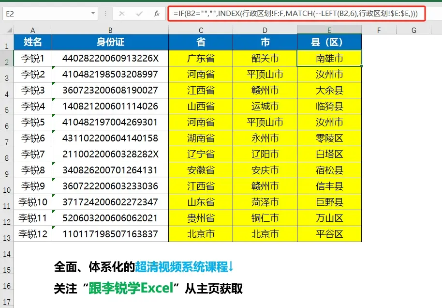Click the 姓名 header cell

(32, 42)
